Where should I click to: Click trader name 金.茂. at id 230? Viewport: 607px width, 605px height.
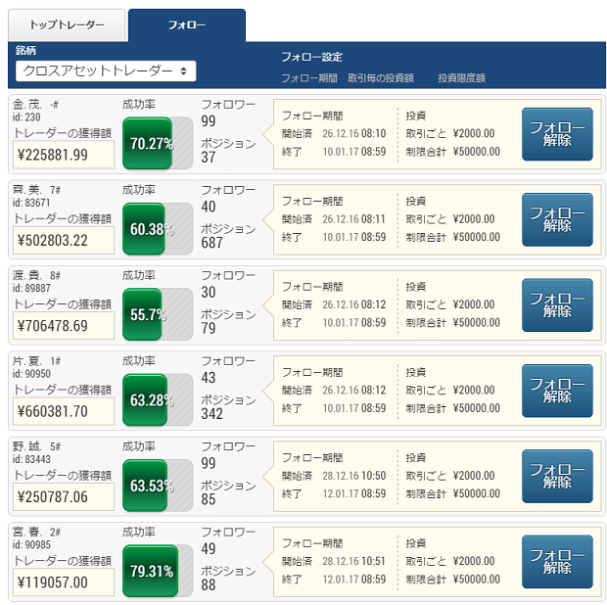(x=26, y=104)
